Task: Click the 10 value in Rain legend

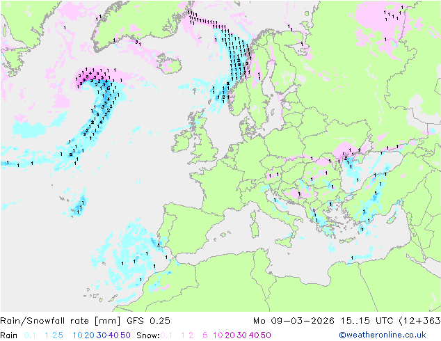Action: (78, 335)
